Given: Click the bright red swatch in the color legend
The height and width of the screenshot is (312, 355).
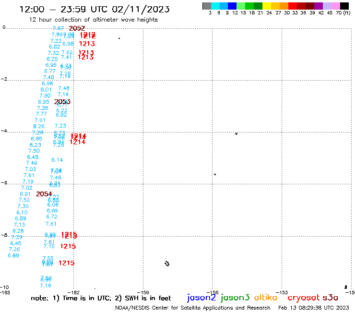Looking at the screenshot, I should [293, 6].
